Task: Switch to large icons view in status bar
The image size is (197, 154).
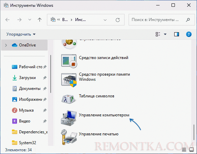Action: pos(192,150)
